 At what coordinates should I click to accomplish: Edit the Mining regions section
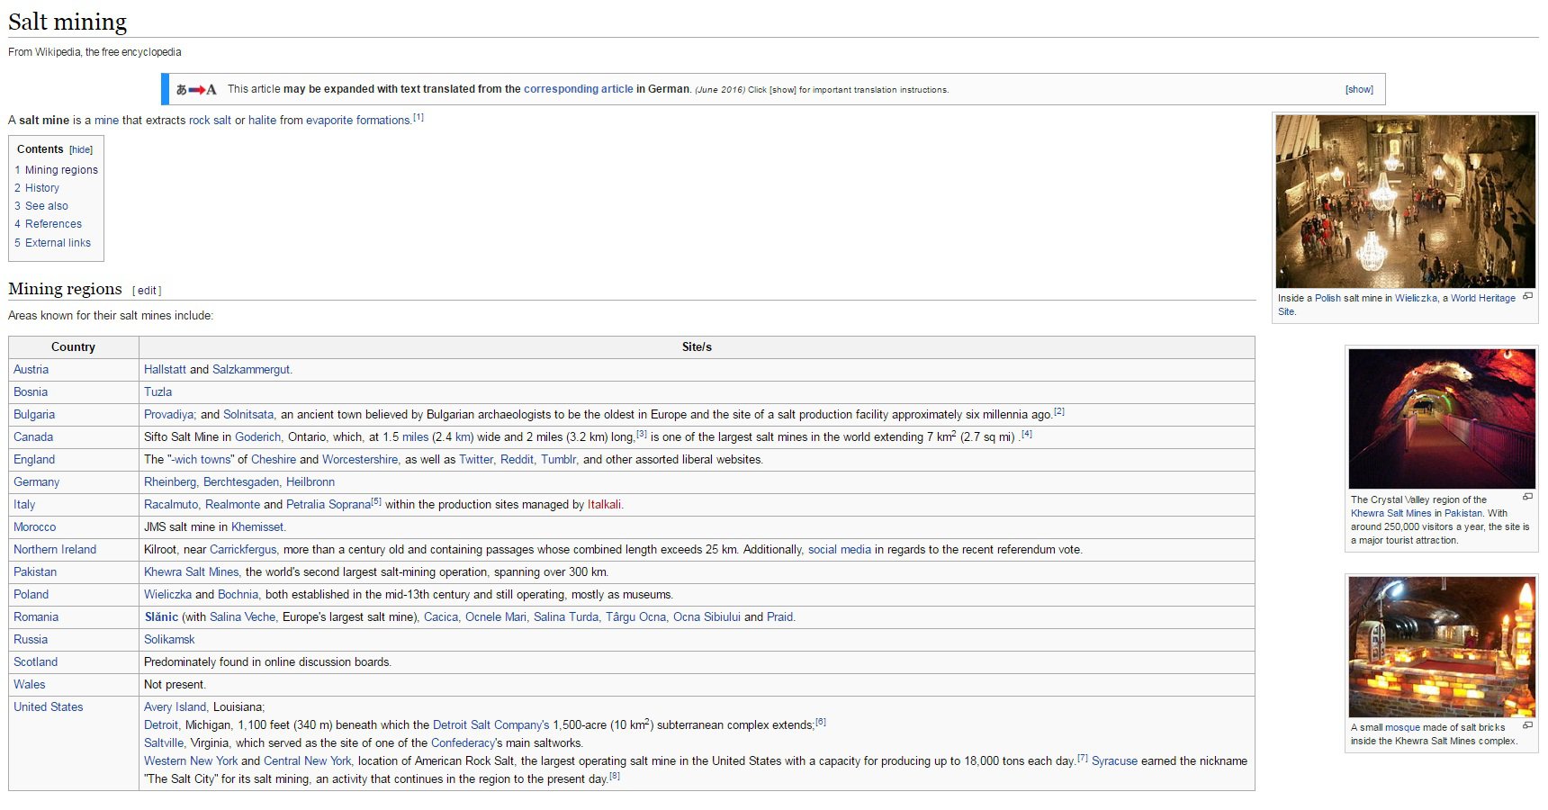pos(147,291)
